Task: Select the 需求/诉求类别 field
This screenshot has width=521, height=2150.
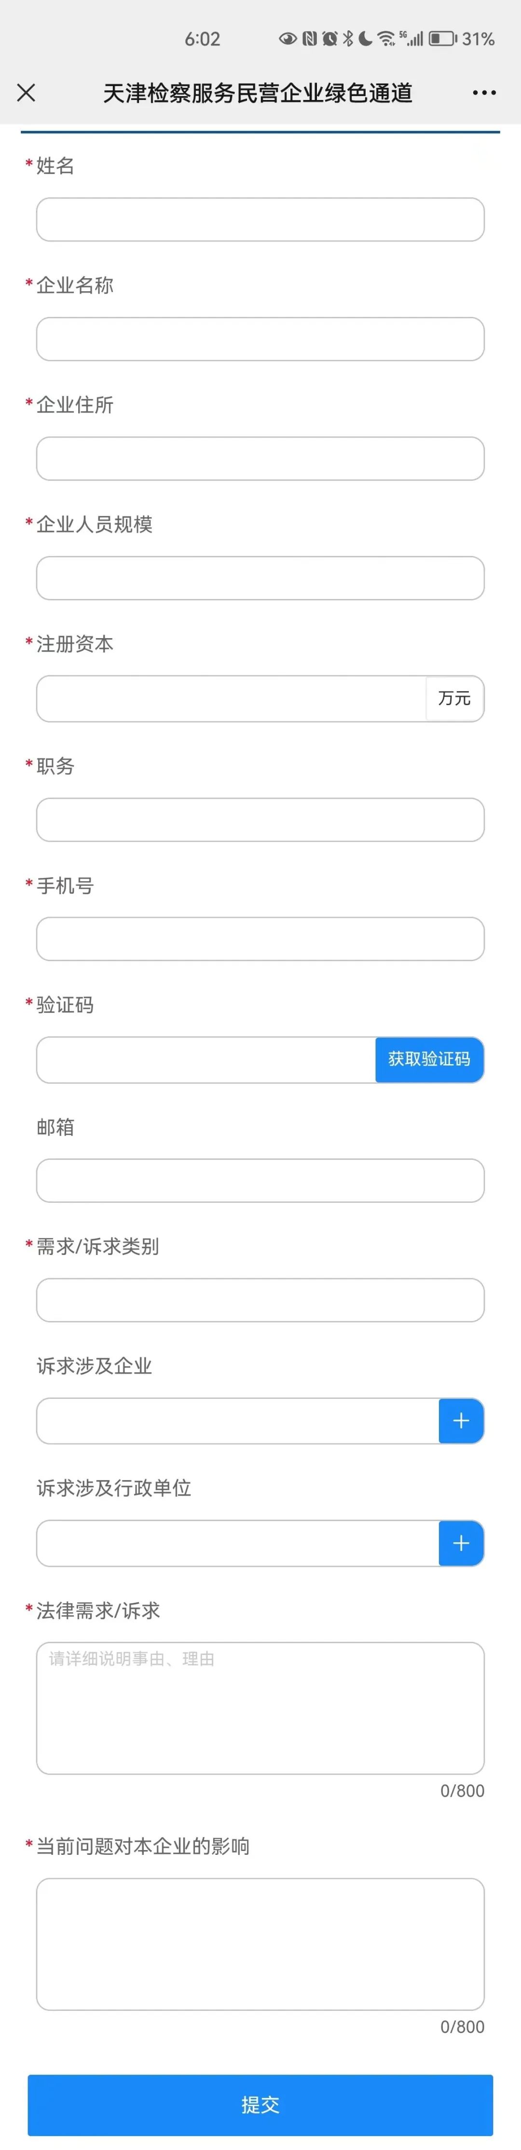Action: tap(259, 1299)
